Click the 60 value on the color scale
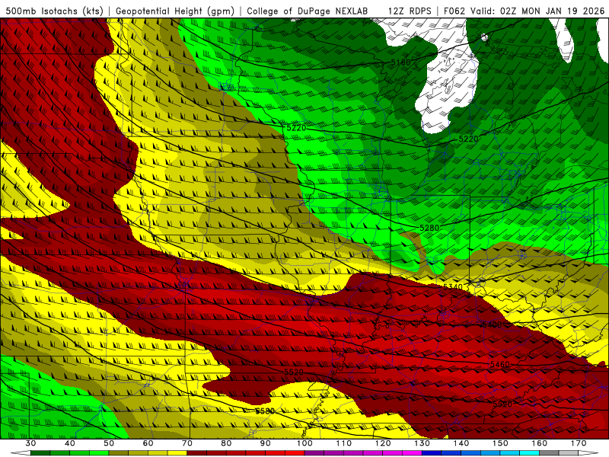The width and height of the screenshot is (609, 457). [148, 443]
